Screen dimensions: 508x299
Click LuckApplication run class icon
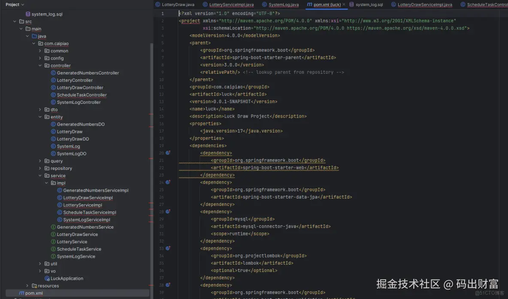point(47,278)
